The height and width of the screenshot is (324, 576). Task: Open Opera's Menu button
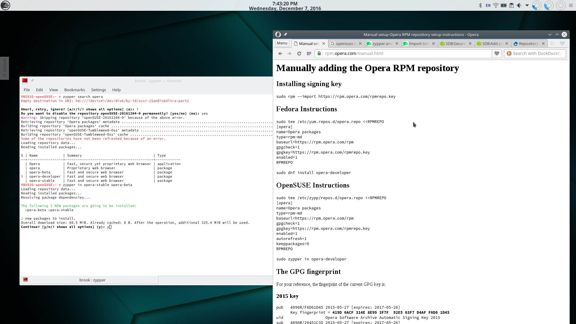(x=282, y=43)
